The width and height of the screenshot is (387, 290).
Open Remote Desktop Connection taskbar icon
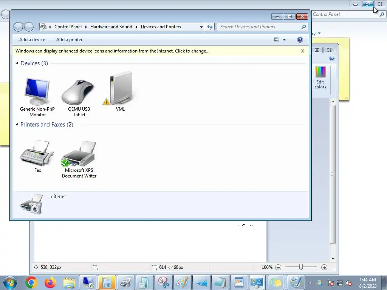click(x=88, y=282)
